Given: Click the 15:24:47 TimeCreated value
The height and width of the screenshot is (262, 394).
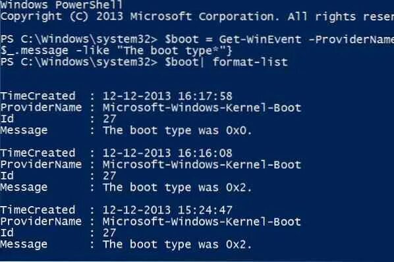Looking at the screenshot, I should tap(167, 210).
